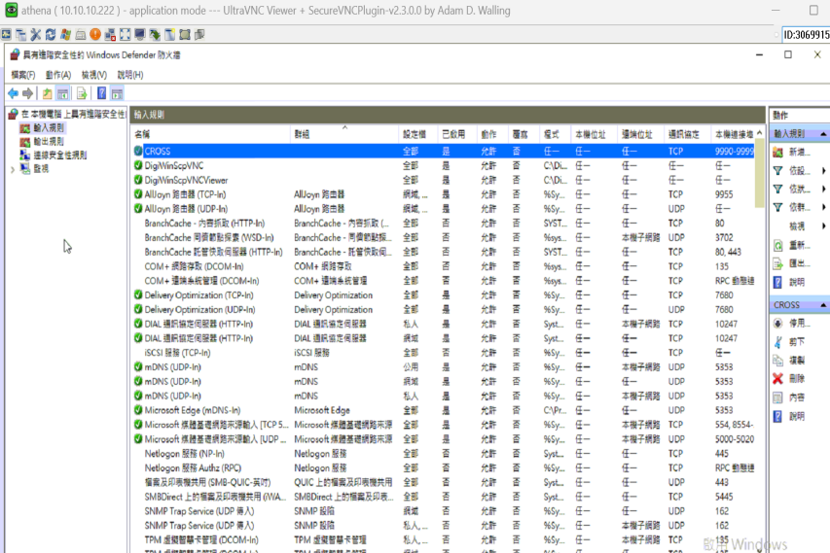
Task: Click the rule list scrollbar up arrow
Action: coord(760,133)
